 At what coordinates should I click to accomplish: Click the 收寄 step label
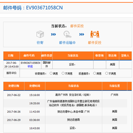click(40, 43)
